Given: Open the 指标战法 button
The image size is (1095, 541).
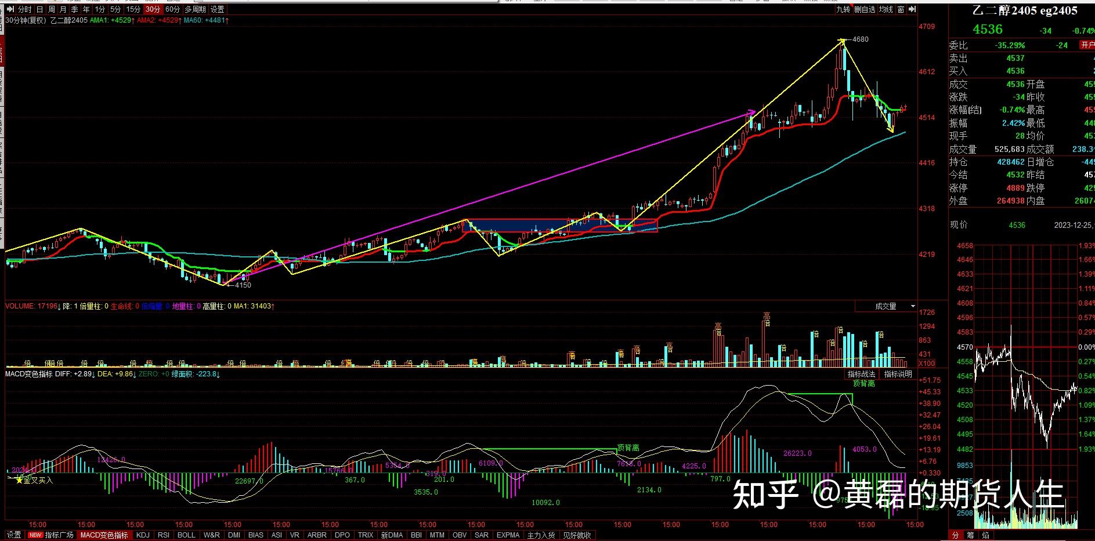Looking at the screenshot, I should [x=862, y=374].
